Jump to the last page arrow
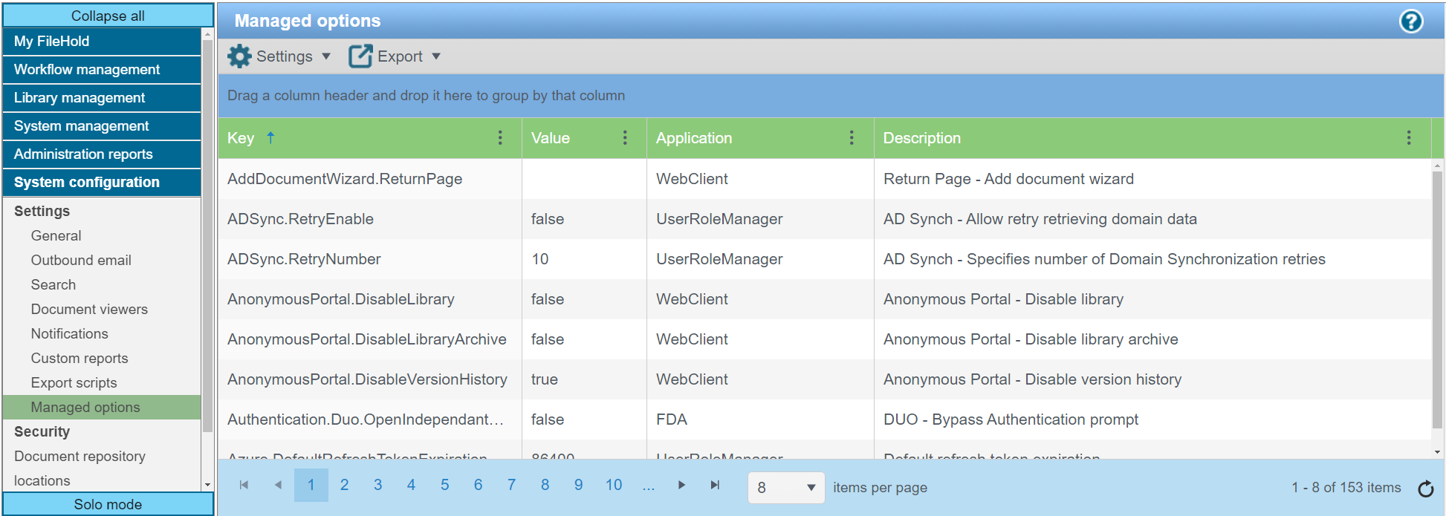 (x=715, y=485)
